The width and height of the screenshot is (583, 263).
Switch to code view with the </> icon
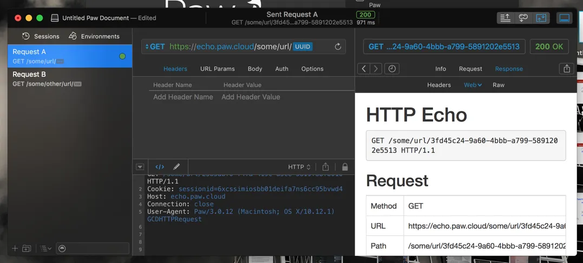point(160,167)
